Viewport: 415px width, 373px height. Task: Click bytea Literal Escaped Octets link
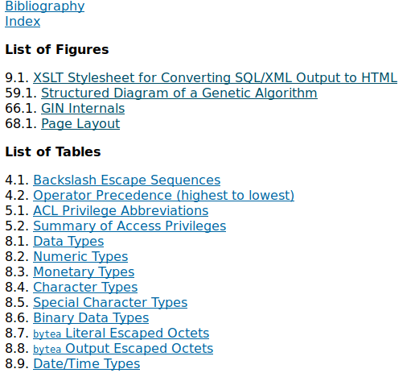[x=121, y=334]
